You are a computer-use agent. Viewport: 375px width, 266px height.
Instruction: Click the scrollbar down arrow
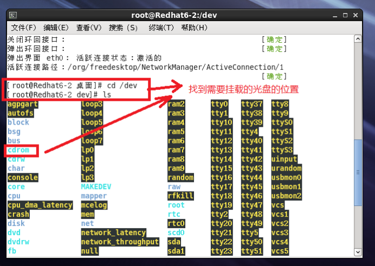click(358, 252)
